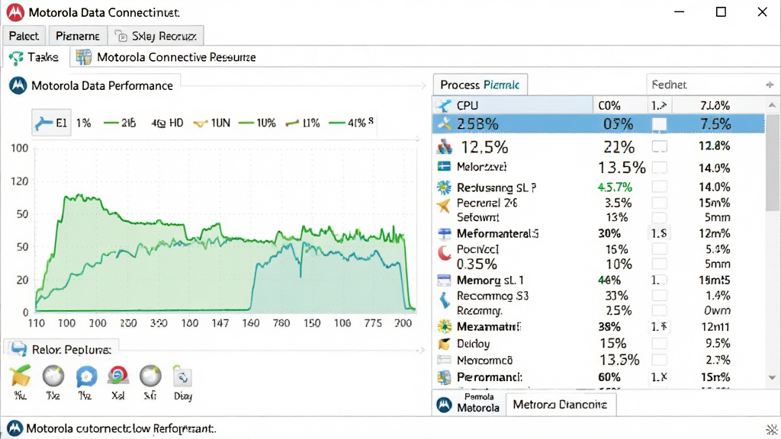The width and height of the screenshot is (781, 439).
Task: Click the 4© HD legend label
Action: tap(167, 123)
